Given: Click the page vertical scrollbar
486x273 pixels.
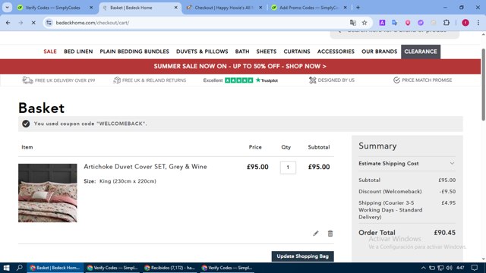Looking at the screenshot, I should 483,83.
